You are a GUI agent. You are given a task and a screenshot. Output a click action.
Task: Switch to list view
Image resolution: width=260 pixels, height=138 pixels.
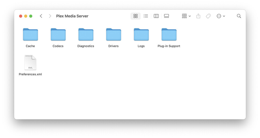click(146, 16)
